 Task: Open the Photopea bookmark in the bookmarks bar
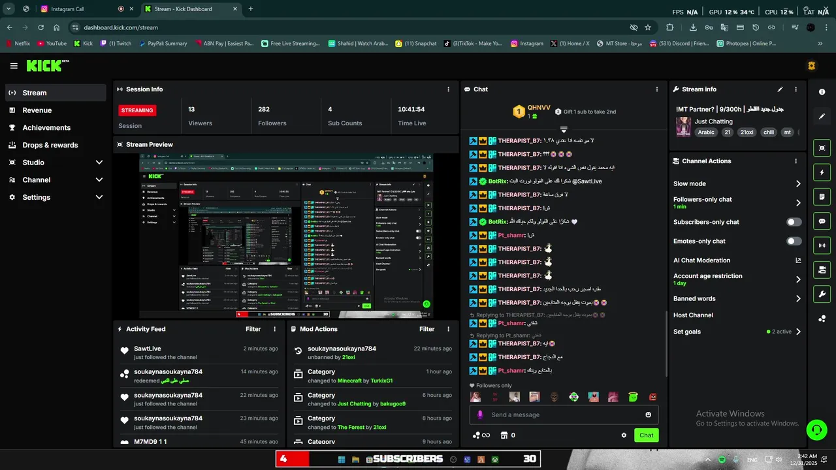click(747, 44)
